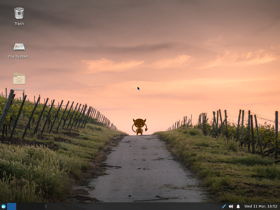Click the Xfce mouse mascot on the wallpaper

pyautogui.click(x=139, y=126)
